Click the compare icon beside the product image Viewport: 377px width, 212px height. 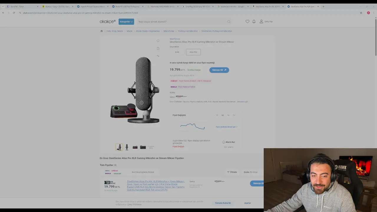[x=158, y=56]
